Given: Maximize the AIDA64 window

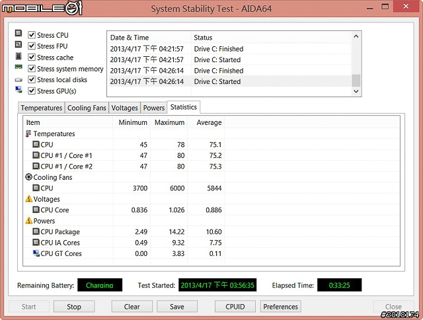Looking at the screenshot, I should point(385,7).
